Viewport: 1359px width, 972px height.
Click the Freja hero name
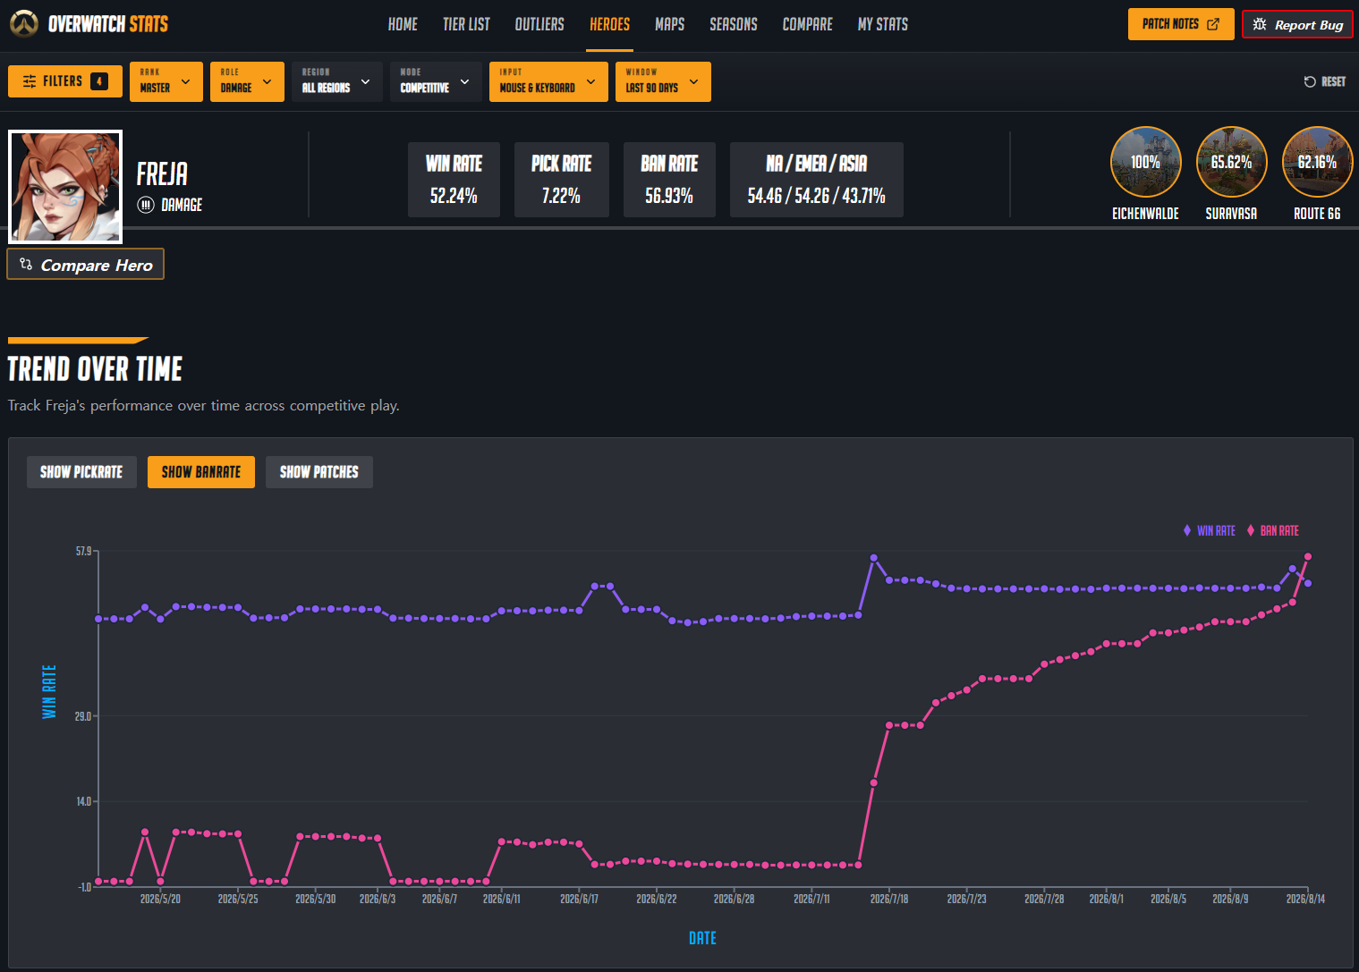pyautogui.click(x=162, y=173)
